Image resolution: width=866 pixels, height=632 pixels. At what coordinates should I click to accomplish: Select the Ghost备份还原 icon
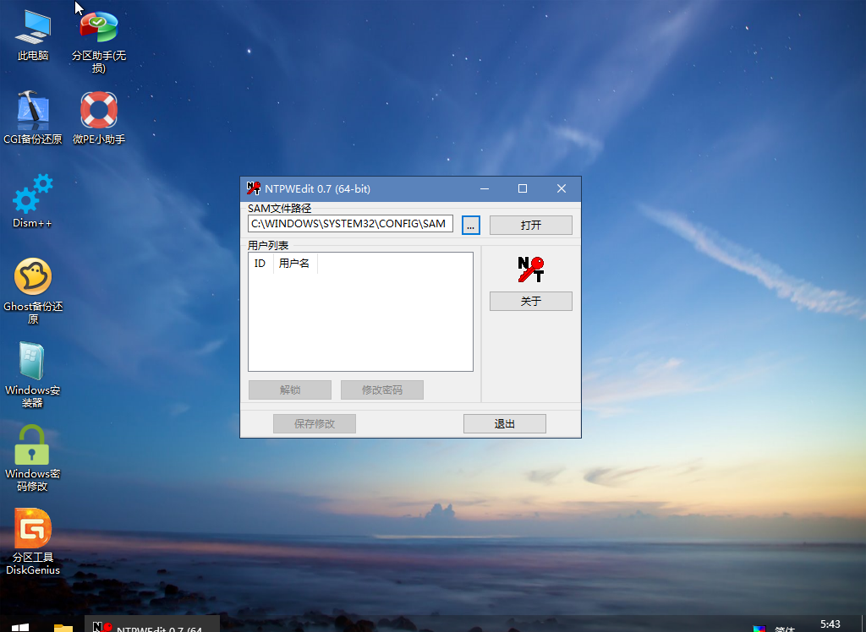click(33, 277)
